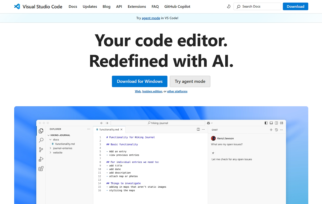Click the Kenzi.lawson username text
Viewport: 322px width, 204px height.
coord(225,138)
